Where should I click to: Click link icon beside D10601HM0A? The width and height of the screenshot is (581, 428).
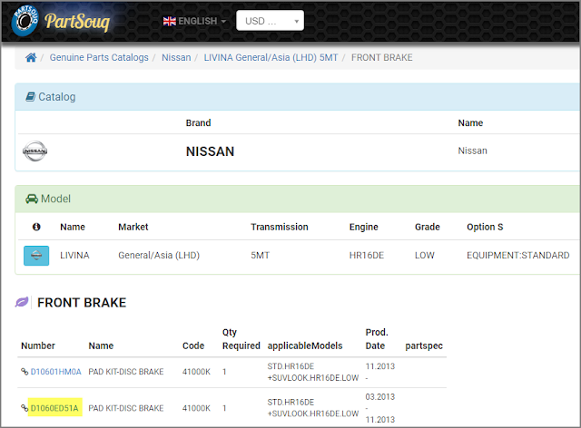tap(25, 372)
